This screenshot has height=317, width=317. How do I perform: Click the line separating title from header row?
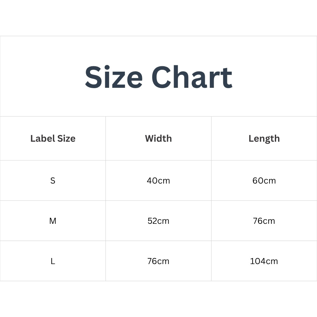[x=158, y=116]
